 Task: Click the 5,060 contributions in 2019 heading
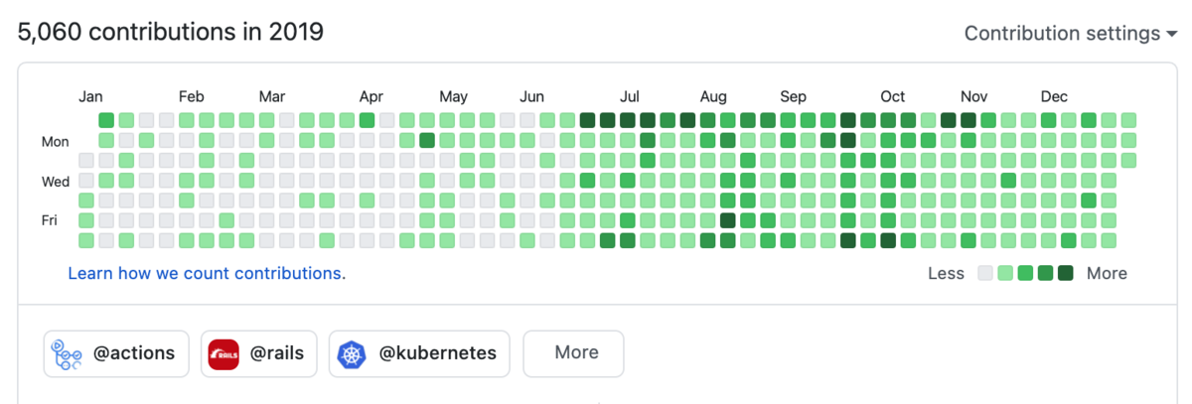click(x=171, y=32)
